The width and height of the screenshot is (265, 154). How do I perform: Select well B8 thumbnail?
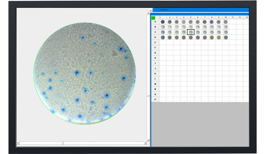click(212, 27)
